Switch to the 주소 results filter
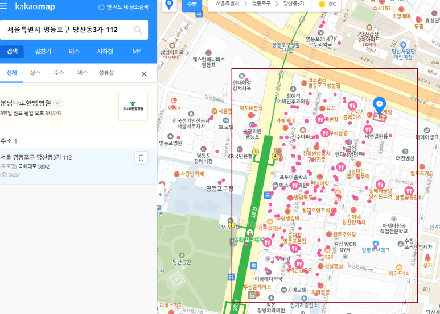Viewport: 440px width, 314px height. click(59, 73)
